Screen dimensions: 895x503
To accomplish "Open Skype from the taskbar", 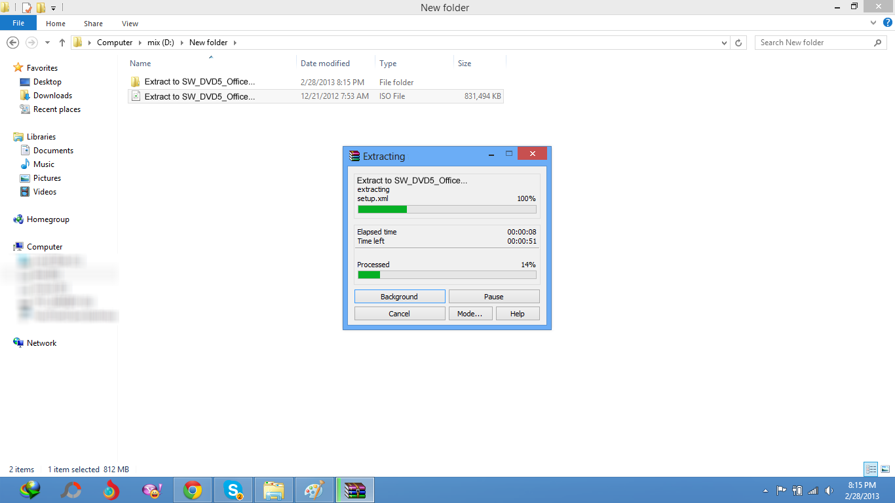I will pyautogui.click(x=233, y=490).
